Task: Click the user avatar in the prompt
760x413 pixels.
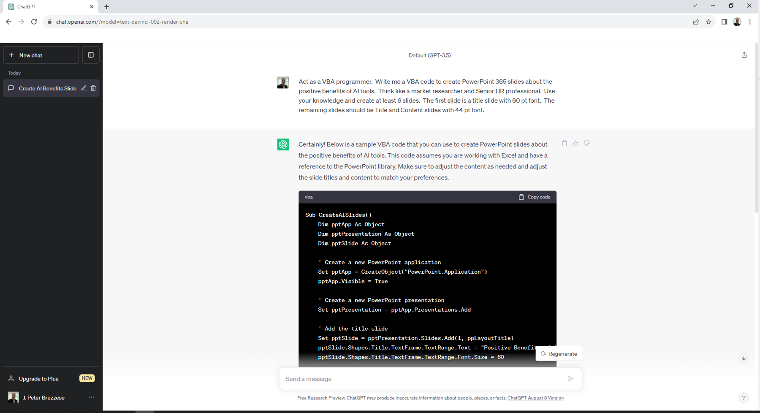Action: point(283,82)
